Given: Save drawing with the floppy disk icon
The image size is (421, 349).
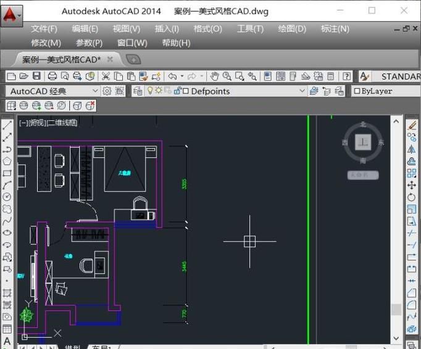Looking at the screenshot, I should pos(36,76).
